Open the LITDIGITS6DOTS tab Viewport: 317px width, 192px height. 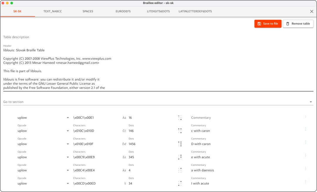click(x=158, y=11)
